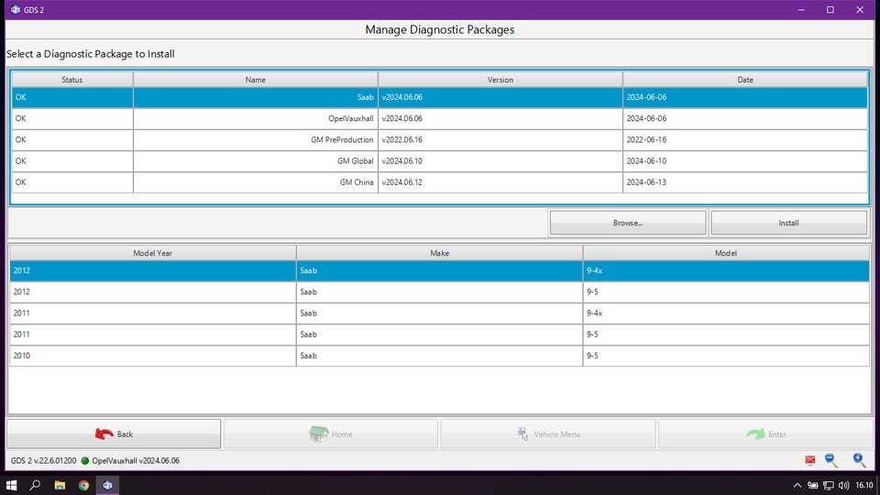Click version v2022.06.16 cell
The height and width of the screenshot is (495, 880).
[500, 139]
